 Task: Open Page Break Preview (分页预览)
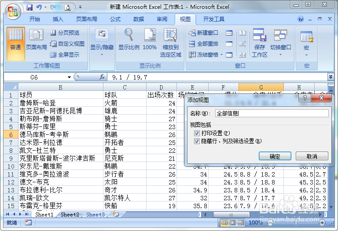click(65, 32)
